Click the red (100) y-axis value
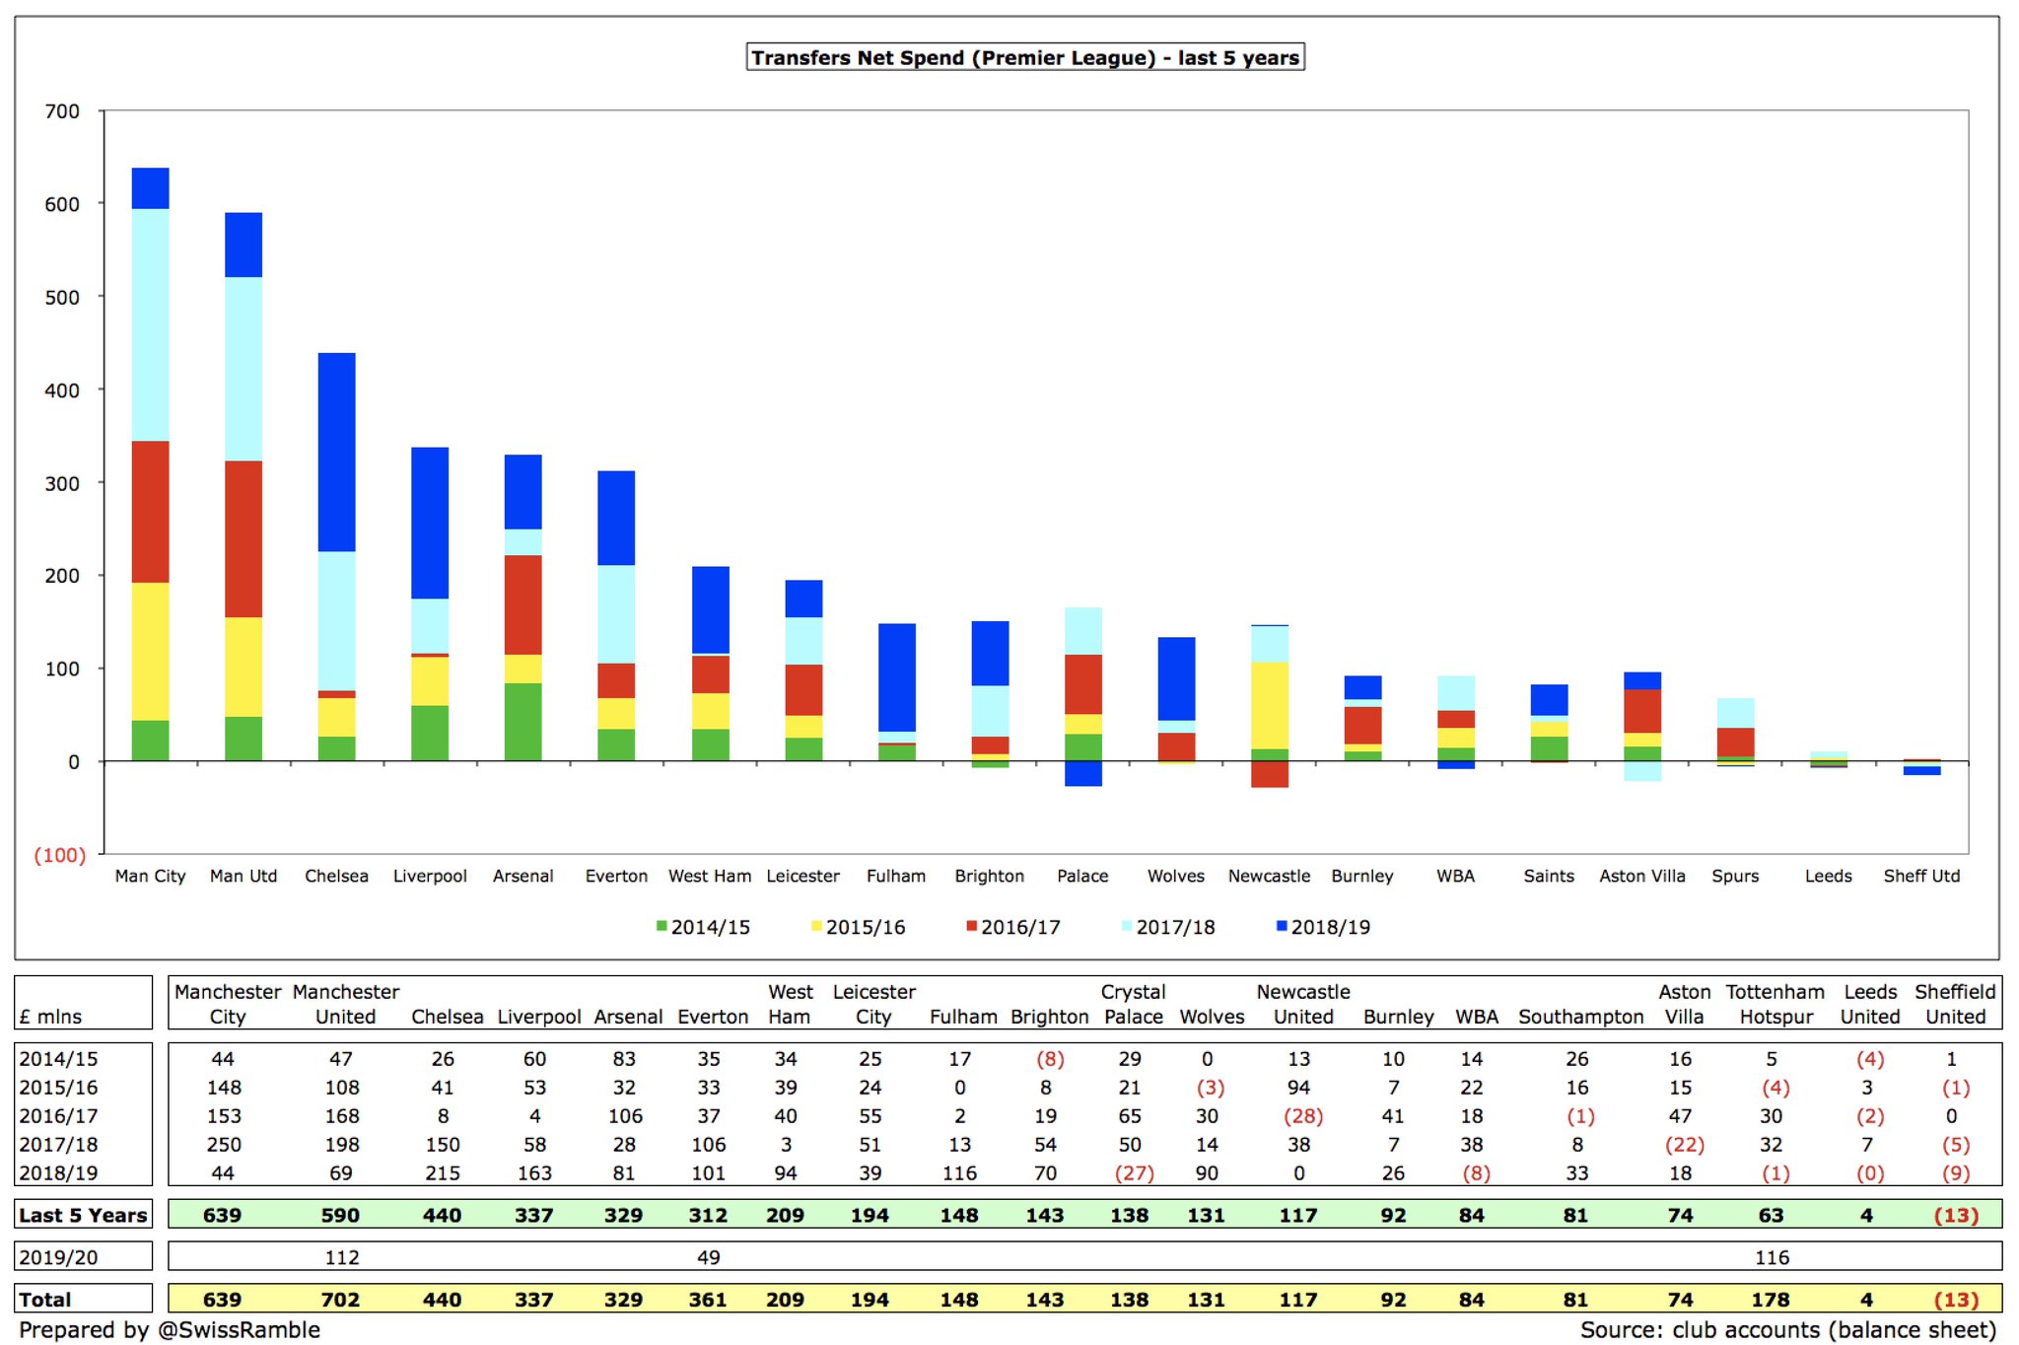 [x=60, y=855]
